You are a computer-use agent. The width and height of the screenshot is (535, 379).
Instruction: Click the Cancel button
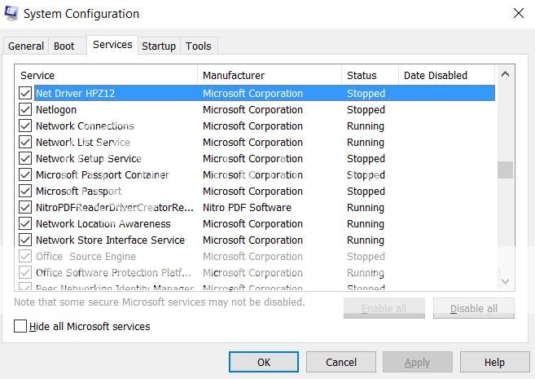341,362
